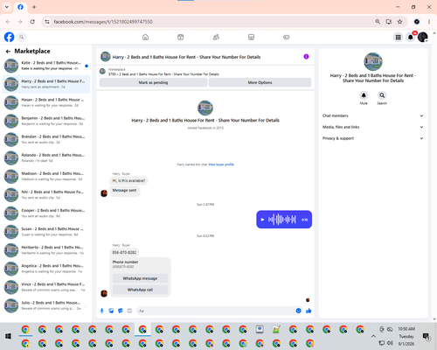Select Harry's conversation in chat list

point(46,84)
